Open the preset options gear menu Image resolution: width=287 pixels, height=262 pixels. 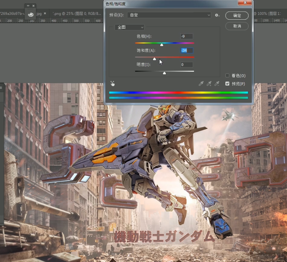pos(217,15)
